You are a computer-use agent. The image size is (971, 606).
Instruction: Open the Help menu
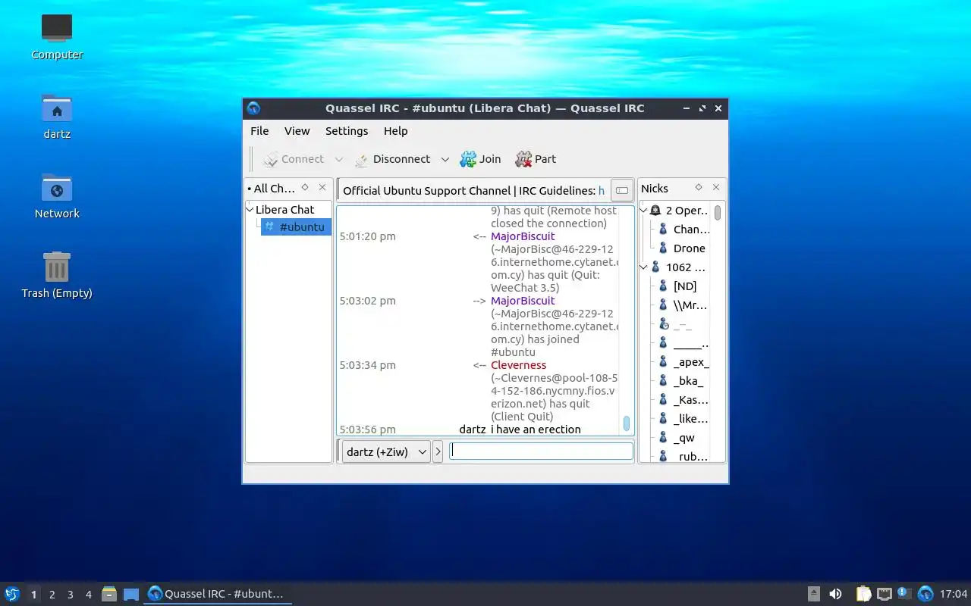[395, 131]
